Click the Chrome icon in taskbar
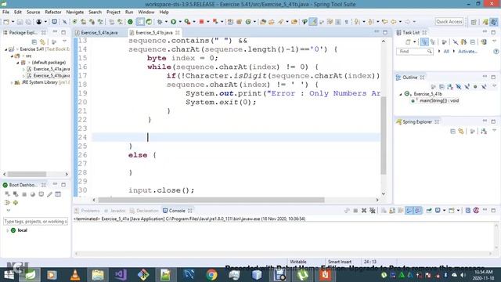The image size is (501, 282). (211, 275)
